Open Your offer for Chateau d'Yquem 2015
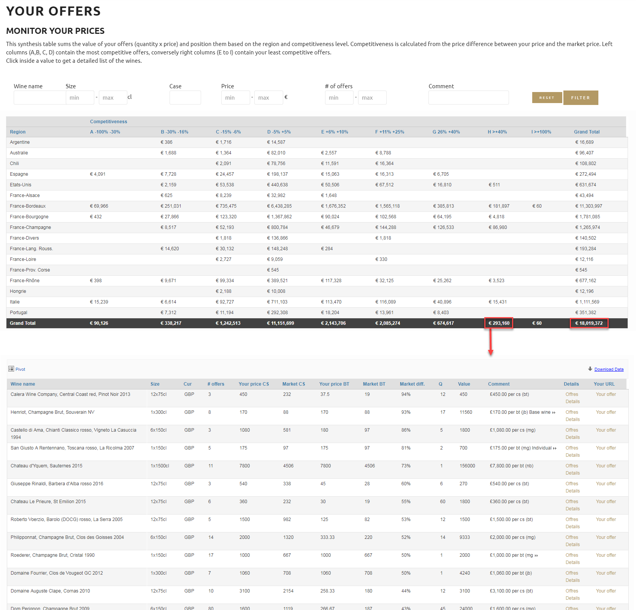The image size is (636, 610). pyautogui.click(x=606, y=466)
